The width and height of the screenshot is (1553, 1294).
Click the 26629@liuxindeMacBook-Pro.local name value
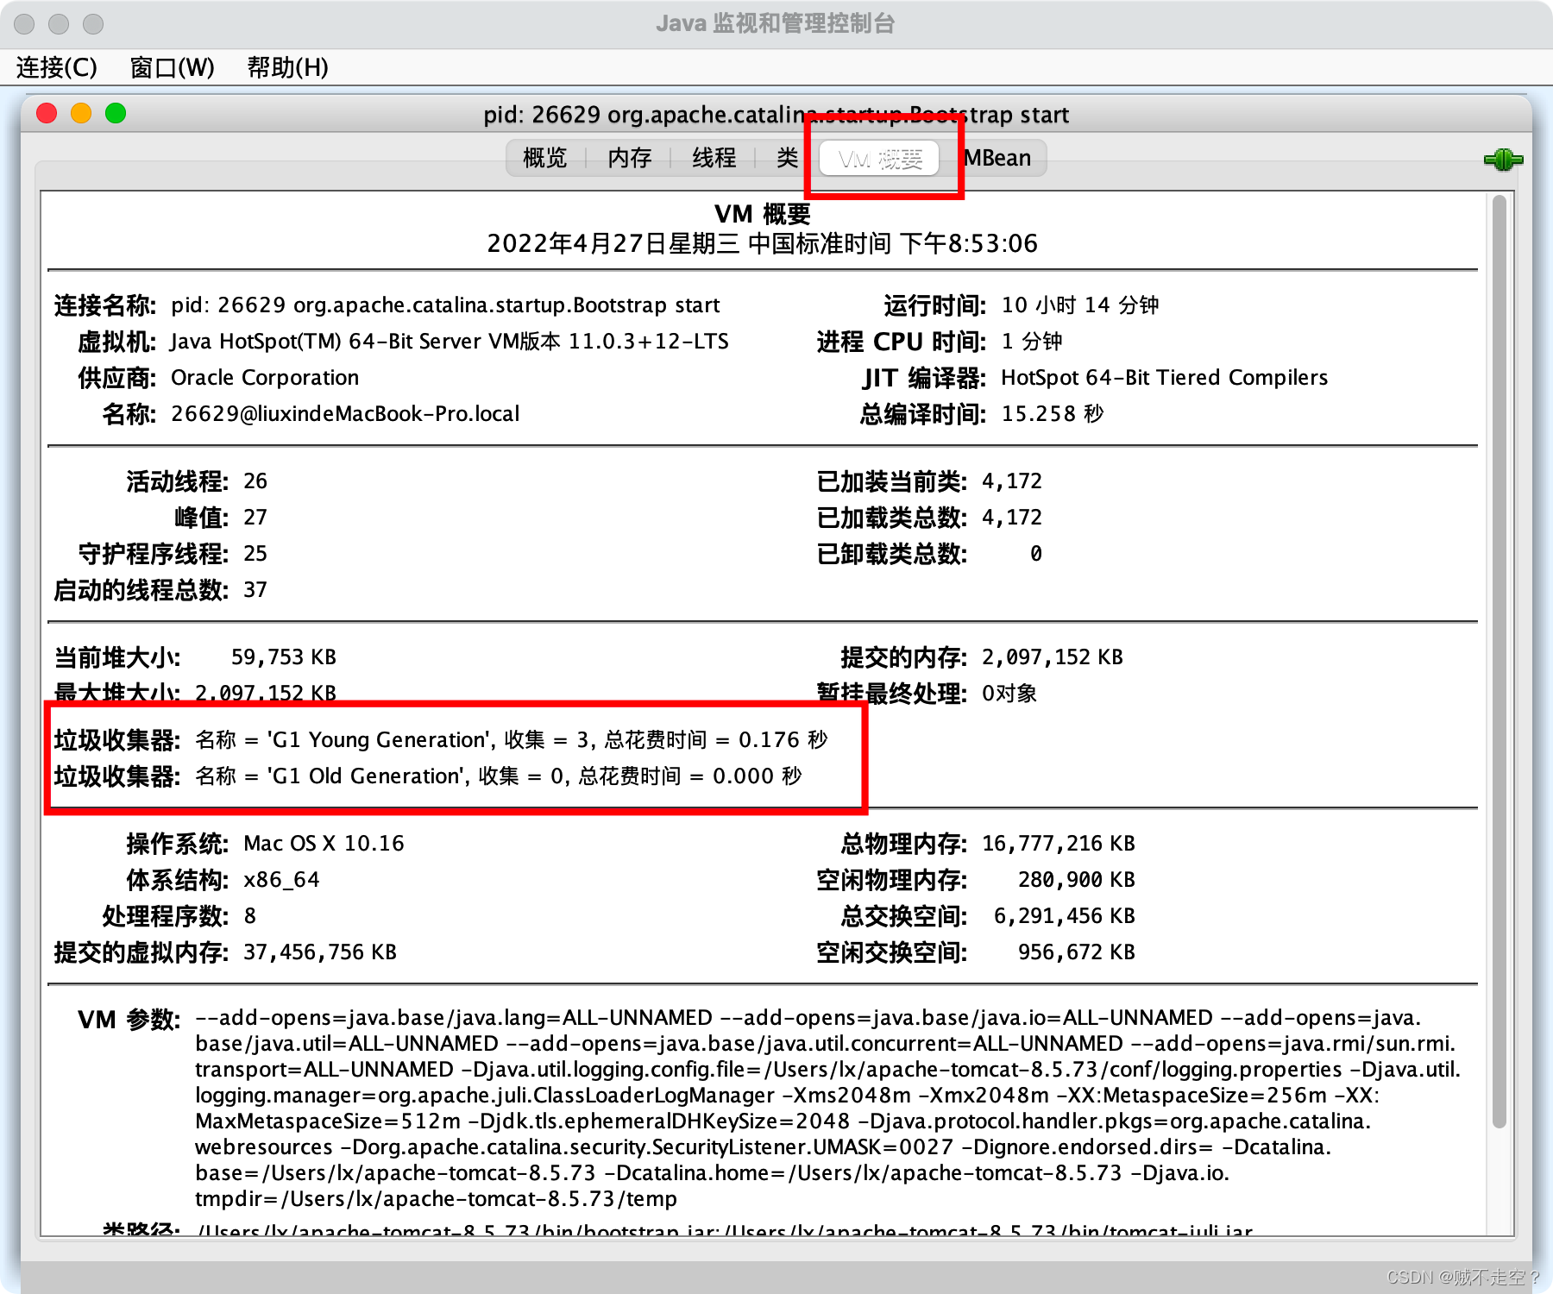click(345, 414)
